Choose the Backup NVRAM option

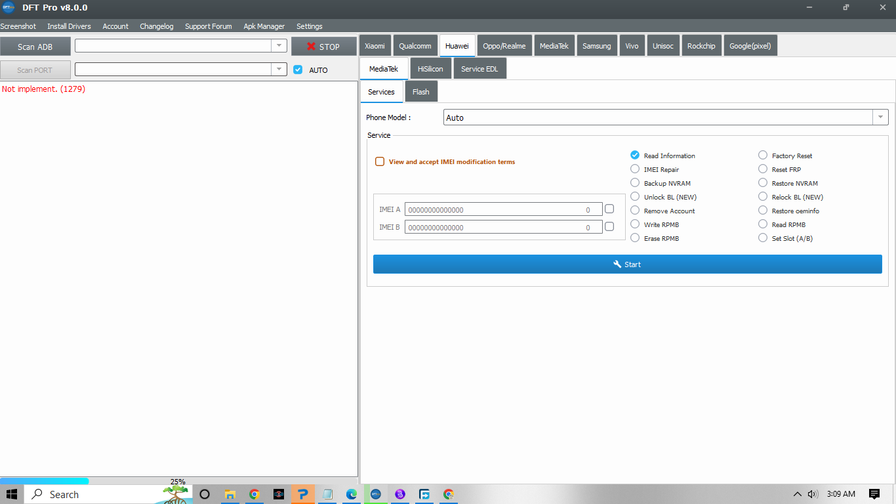coord(635,182)
